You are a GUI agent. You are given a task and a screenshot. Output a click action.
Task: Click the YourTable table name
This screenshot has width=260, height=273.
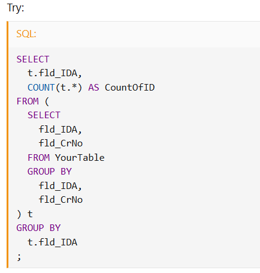80,158
